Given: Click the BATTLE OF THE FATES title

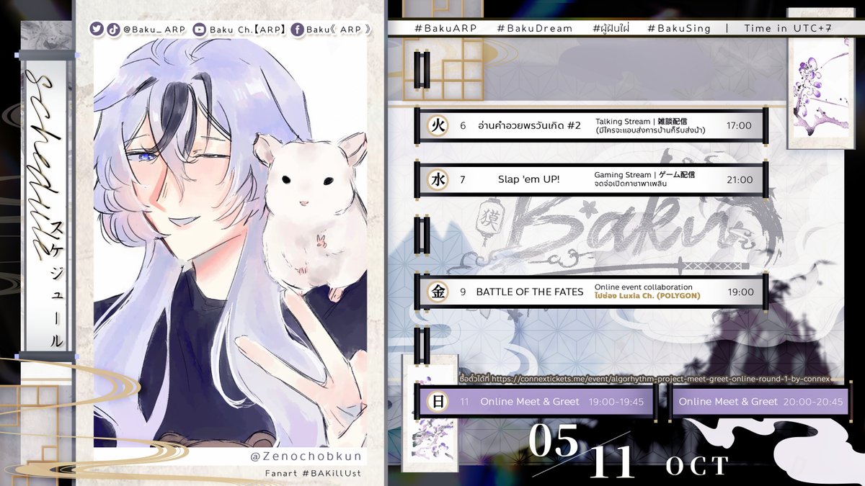Looking at the screenshot, I should click(530, 292).
